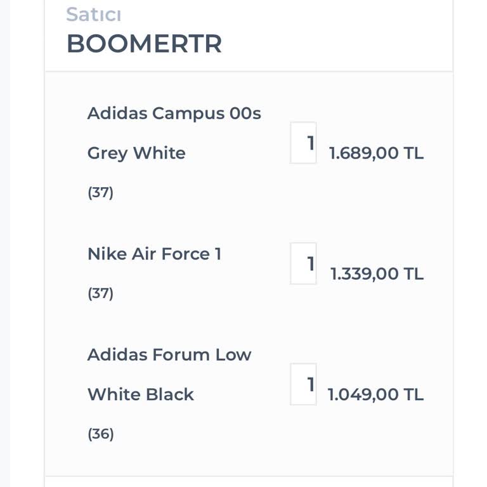Click the TL currency beside 1.049,00
The width and height of the screenshot is (487, 487).
pos(413,395)
